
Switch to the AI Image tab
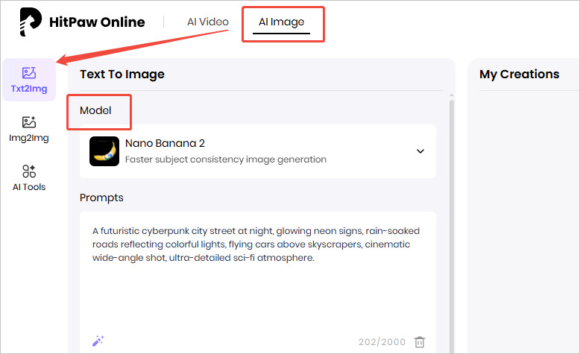[281, 22]
